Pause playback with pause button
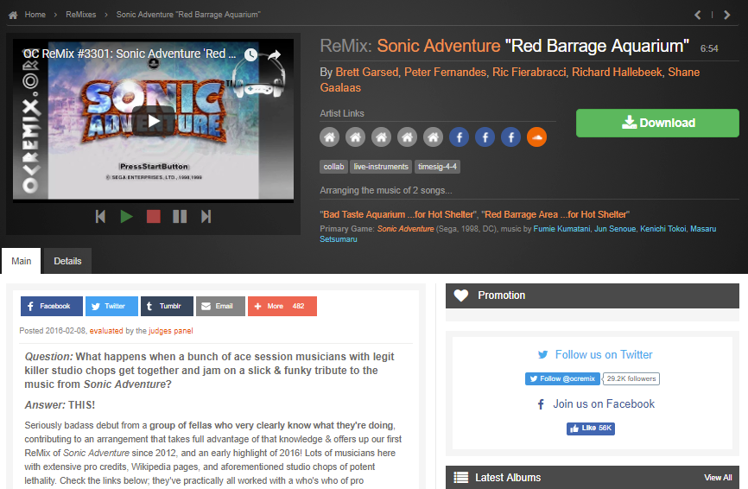 coord(180,217)
